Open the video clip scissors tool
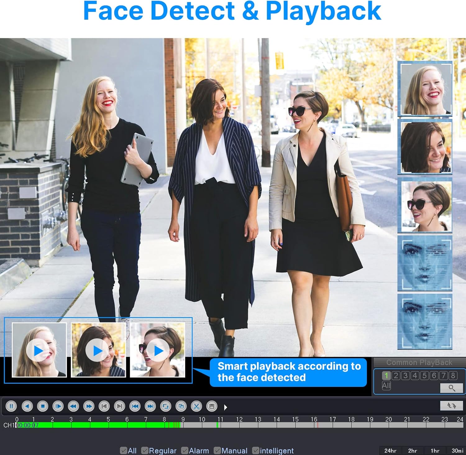The width and height of the screenshot is (466, 455). point(196,406)
